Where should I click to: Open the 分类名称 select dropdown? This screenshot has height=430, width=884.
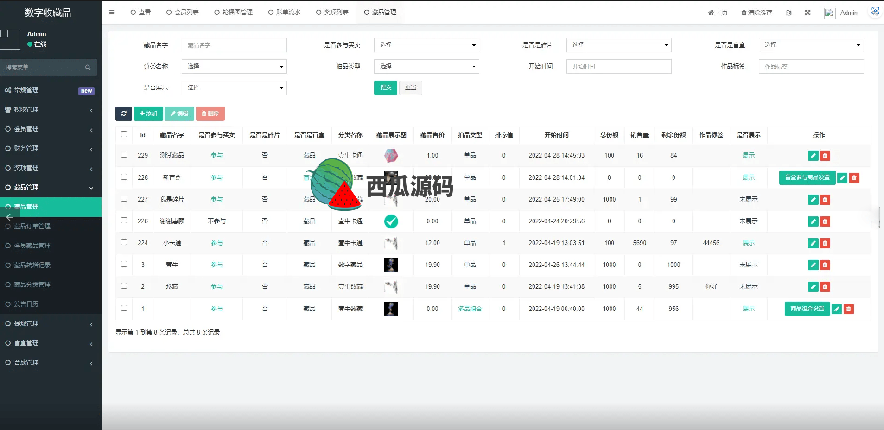point(234,66)
